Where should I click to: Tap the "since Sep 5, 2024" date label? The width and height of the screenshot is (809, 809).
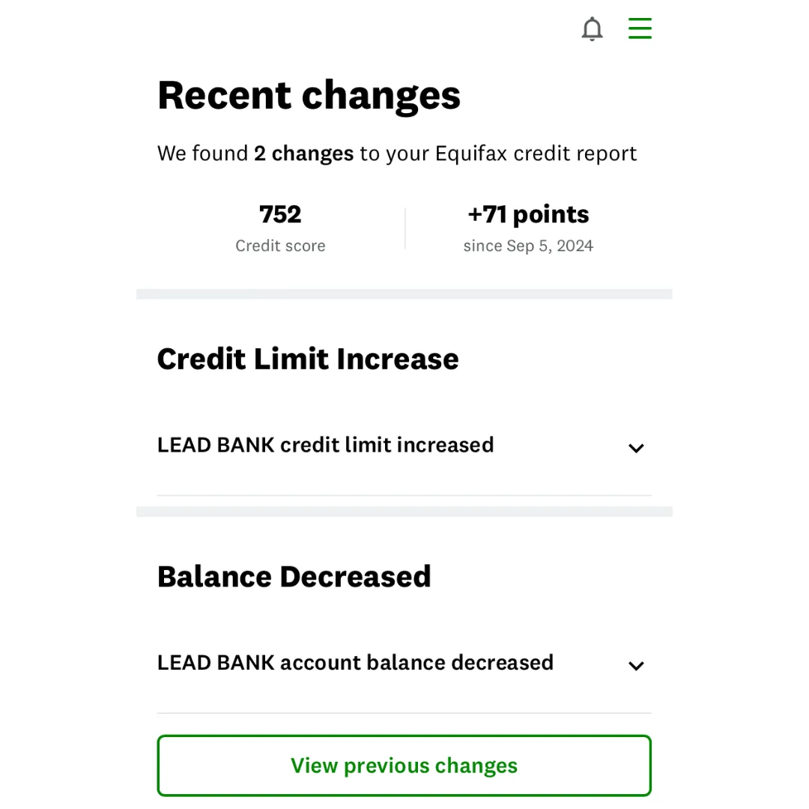528,246
